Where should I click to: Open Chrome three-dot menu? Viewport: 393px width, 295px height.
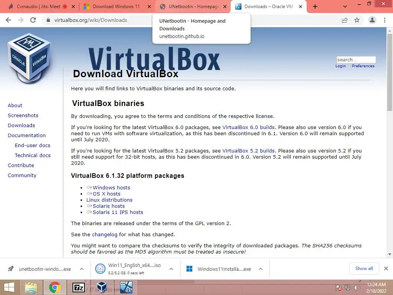[x=385, y=20]
